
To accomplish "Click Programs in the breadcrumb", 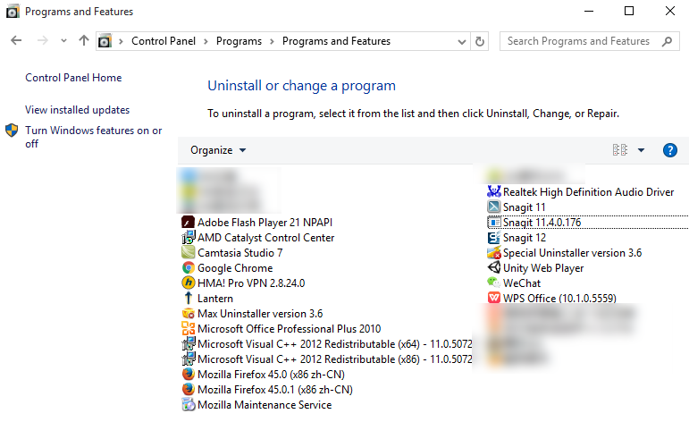I will 239,41.
